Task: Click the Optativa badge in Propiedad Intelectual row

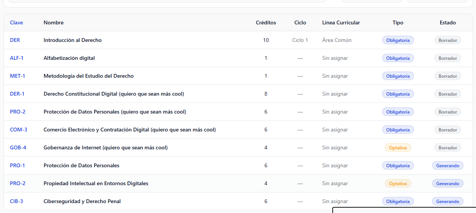Action: pyautogui.click(x=398, y=183)
